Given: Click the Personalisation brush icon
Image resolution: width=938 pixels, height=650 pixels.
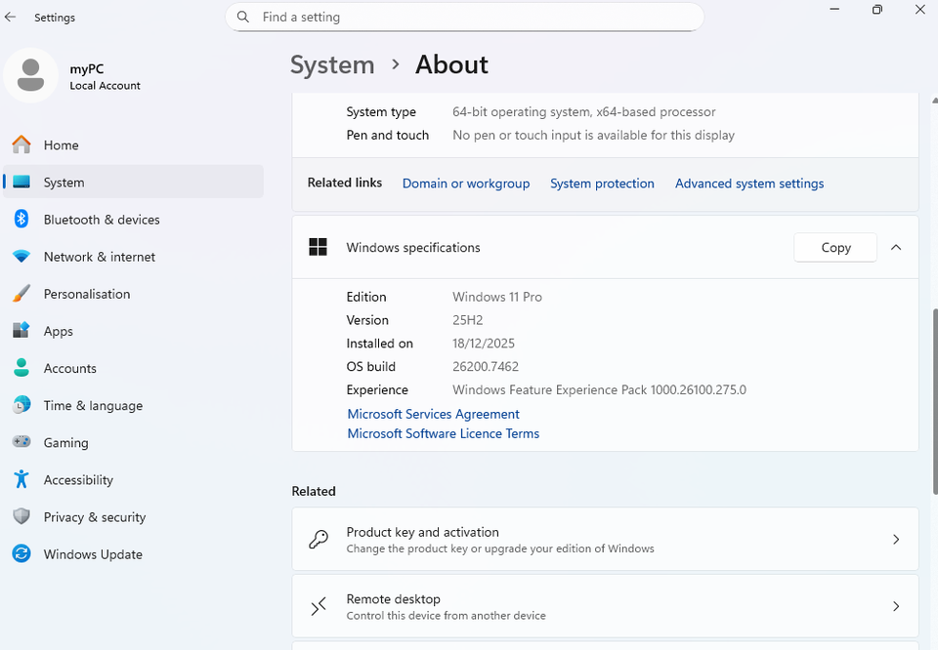Looking at the screenshot, I should [x=21, y=293].
